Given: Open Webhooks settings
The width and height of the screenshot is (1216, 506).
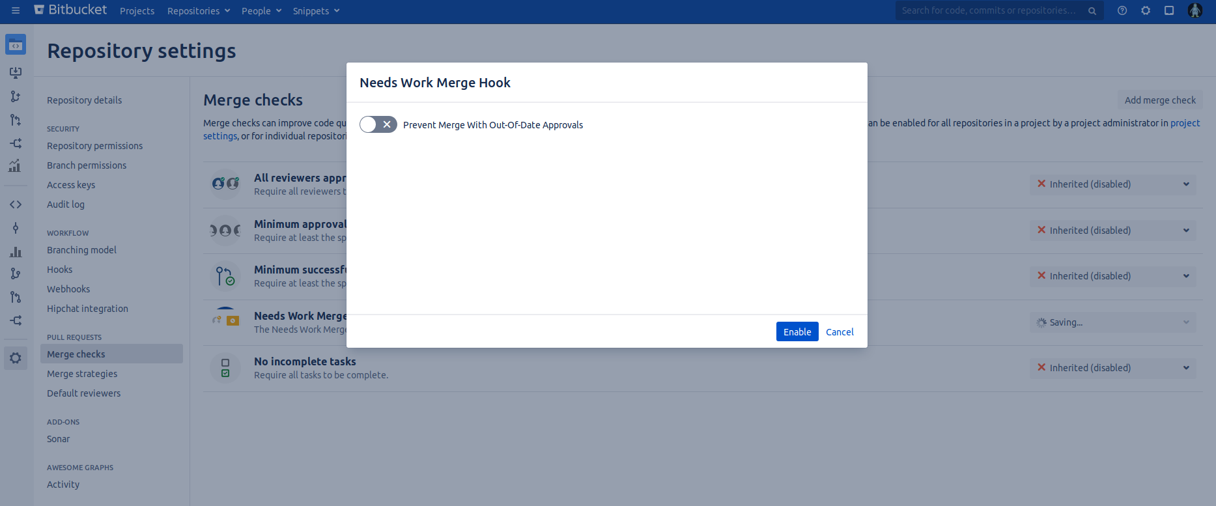Looking at the screenshot, I should pyautogui.click(x=68, y=289).
